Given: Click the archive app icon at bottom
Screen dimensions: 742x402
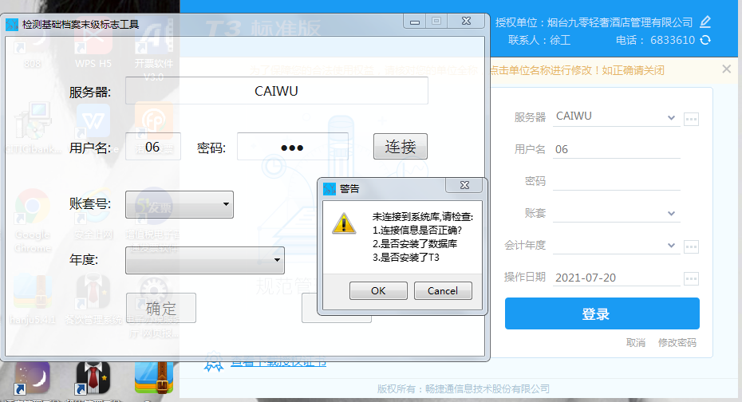Looking at the screenshot, I should (x=154, y=378).
